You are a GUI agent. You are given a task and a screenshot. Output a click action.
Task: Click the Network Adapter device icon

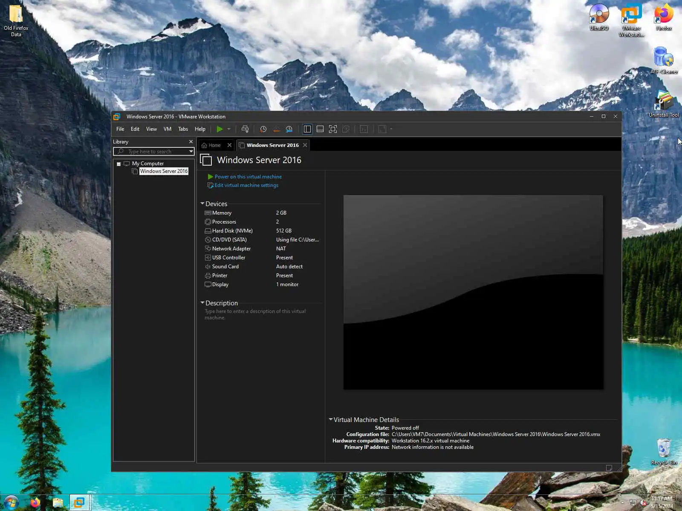pyautogui.click(x=208, y=249)
